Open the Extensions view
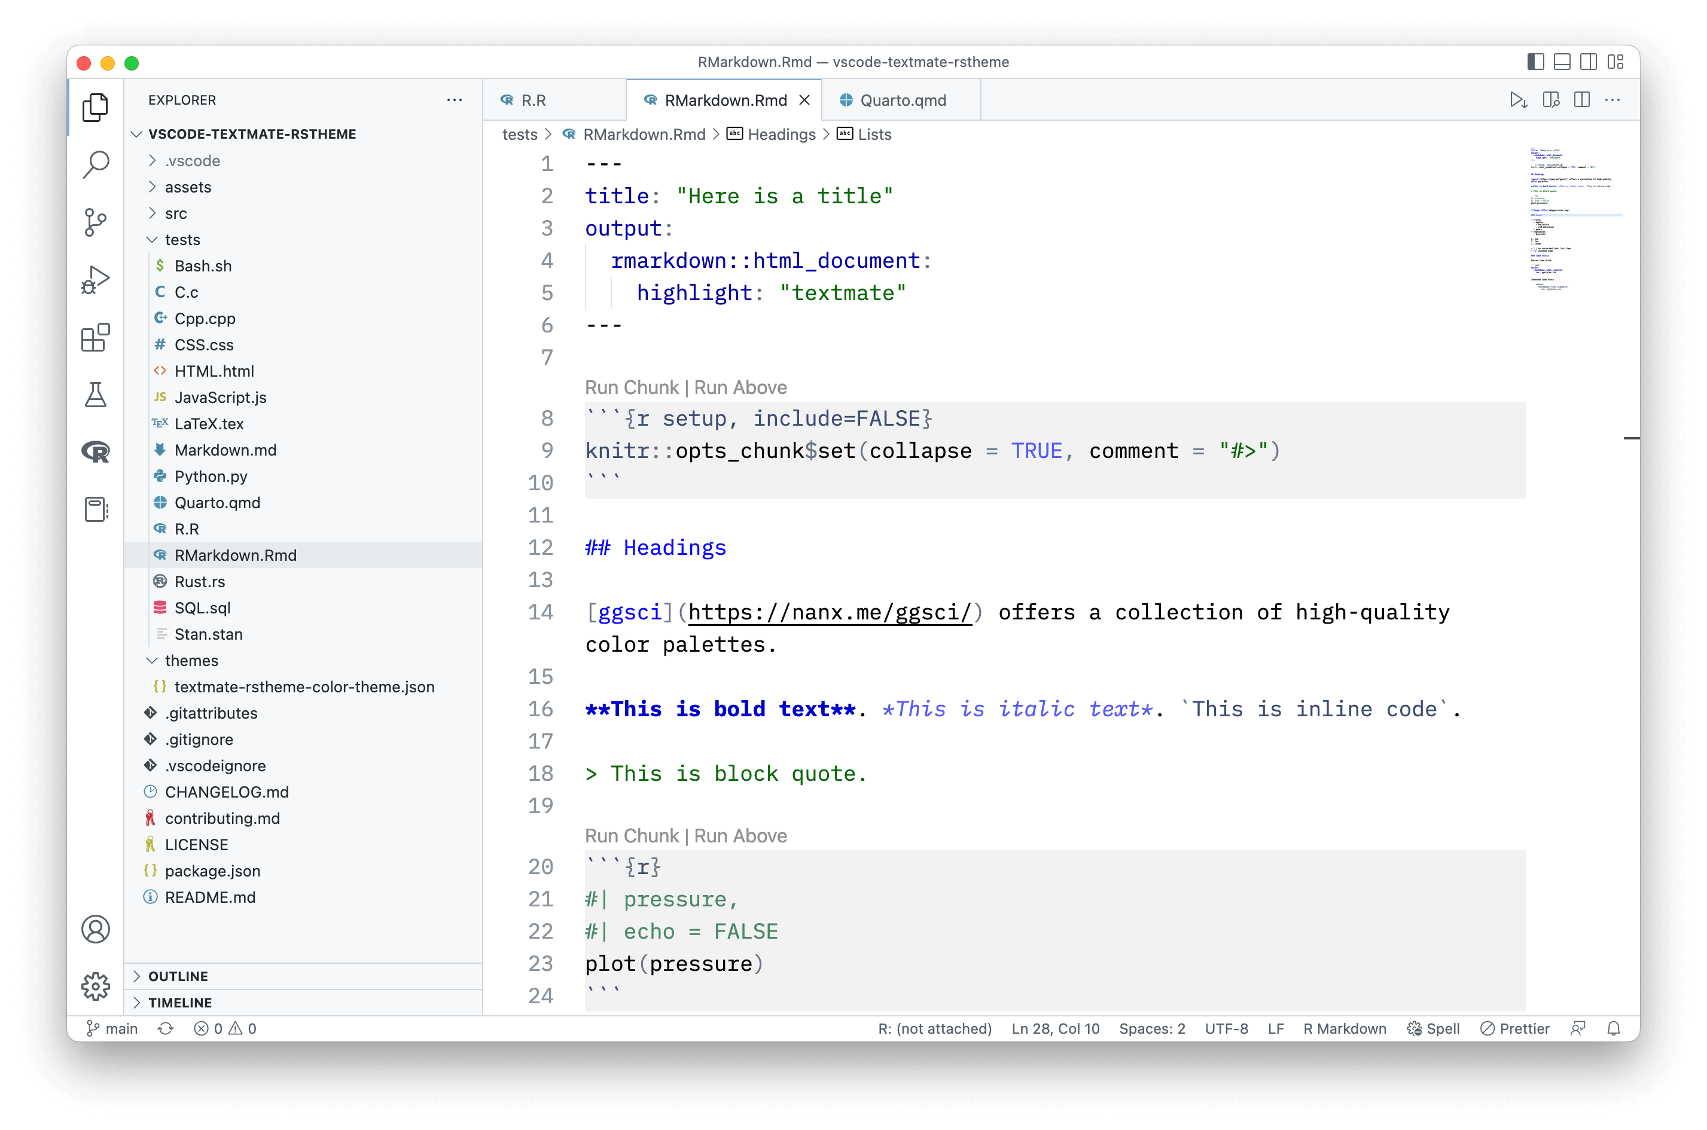1707x1130 pixels. tap(96, 337)
